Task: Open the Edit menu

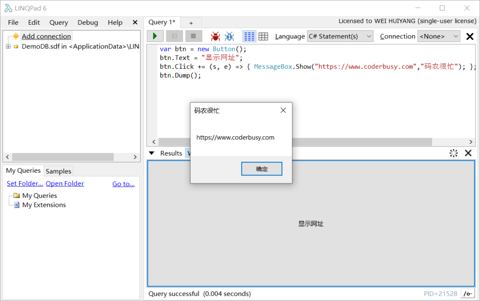Action: click(x=34, y=22)
